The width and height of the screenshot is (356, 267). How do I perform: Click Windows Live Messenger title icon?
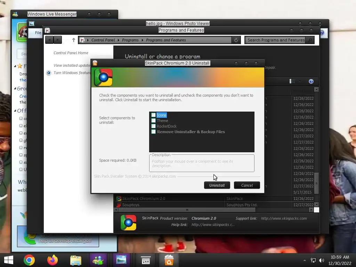(15, 14)
